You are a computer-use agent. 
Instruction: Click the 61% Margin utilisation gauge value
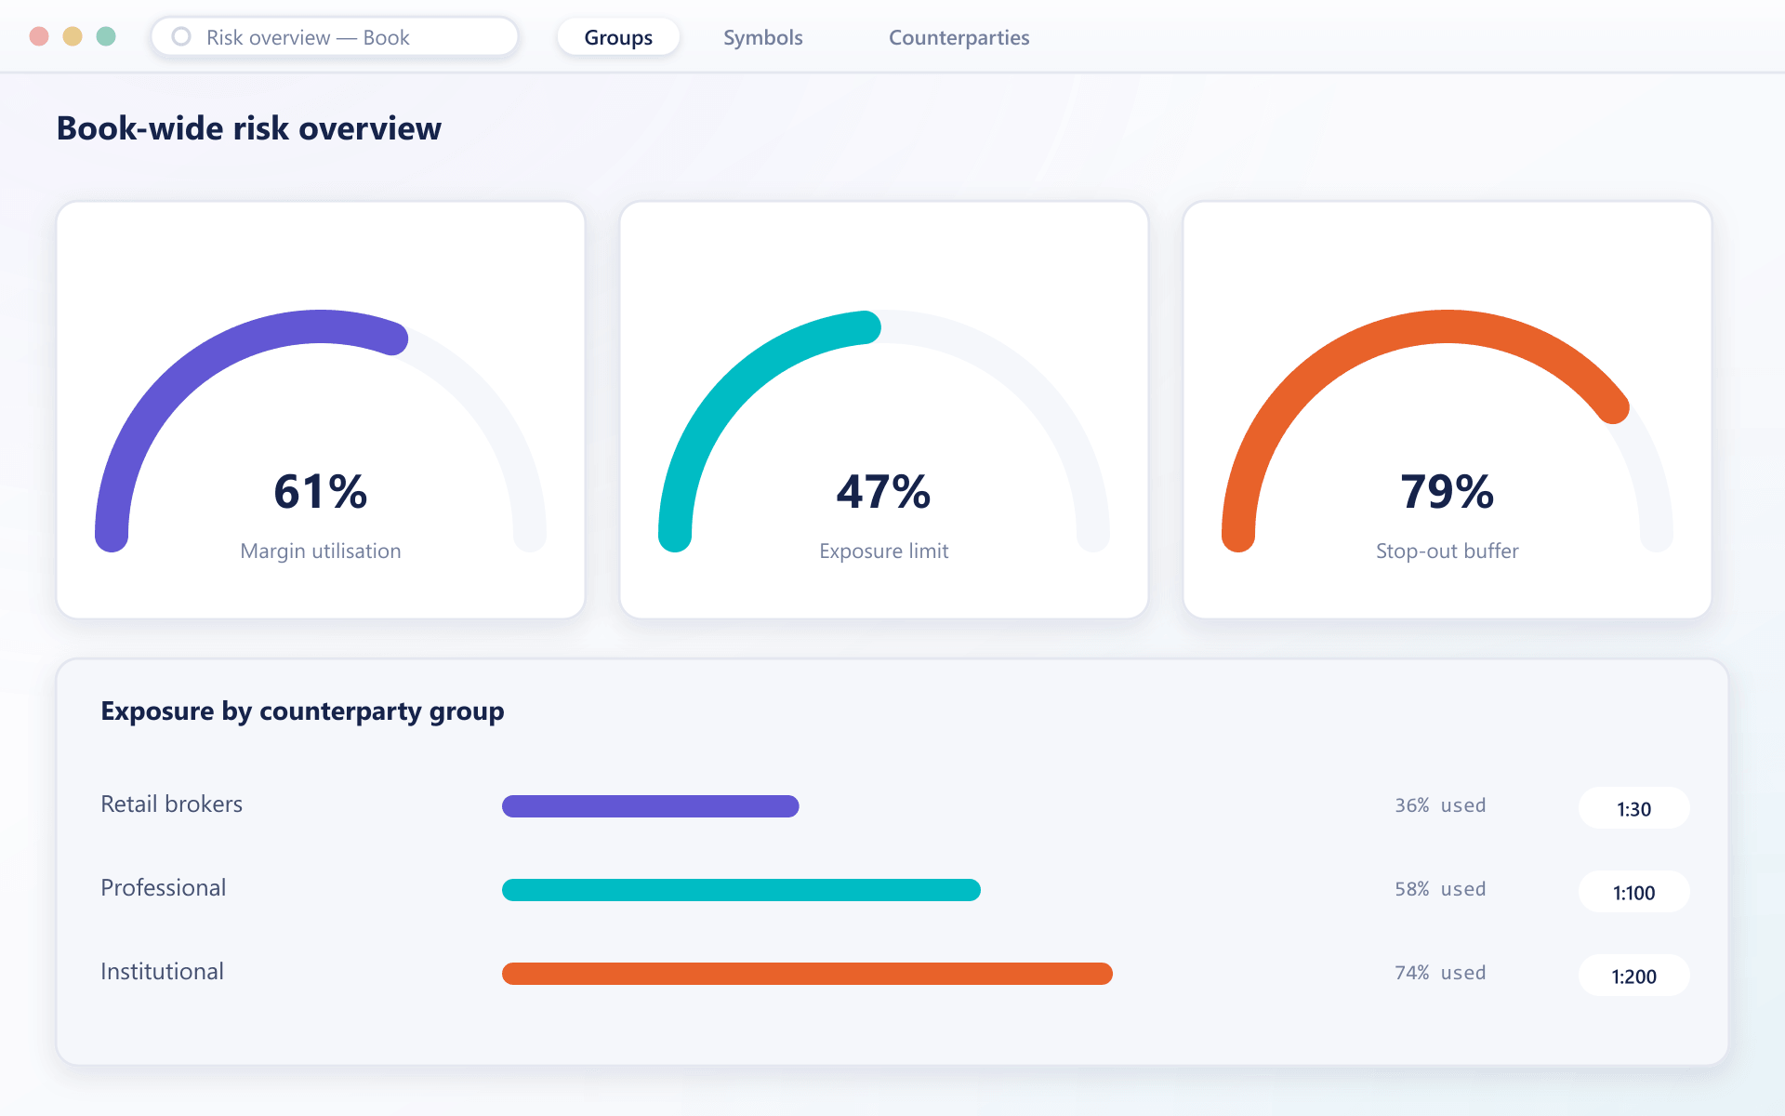pos(321,491)
